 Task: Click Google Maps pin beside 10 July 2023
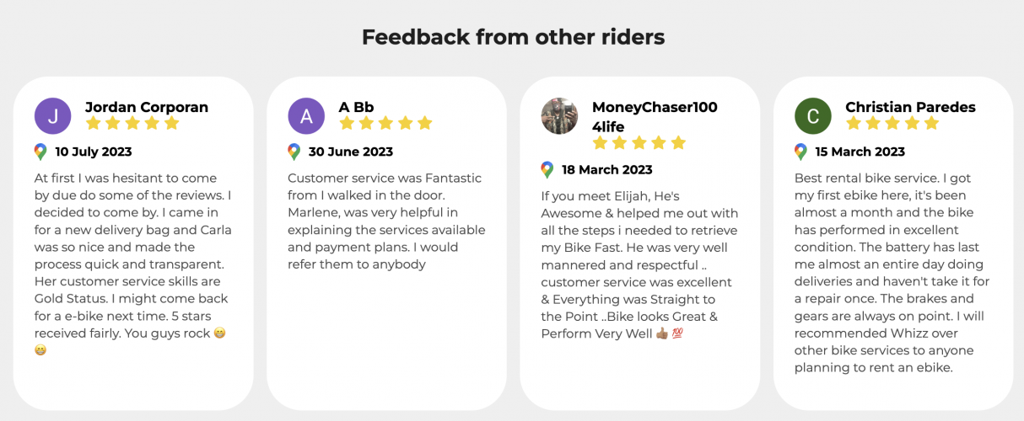click(x=40, y=152)
